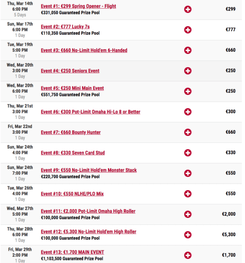Open Event #13: €1,700 MAIN EVENT link
Viewport: 245px width, 263px height.
72,252
